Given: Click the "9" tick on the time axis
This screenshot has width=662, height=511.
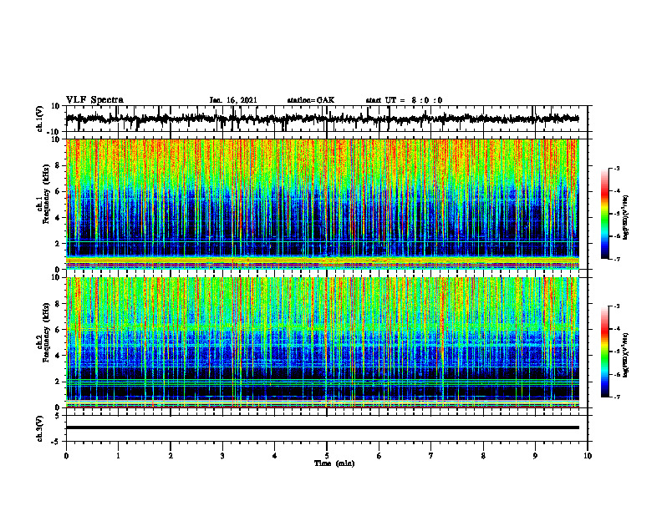Looking at the screenshot, I should tap(535, 456).
